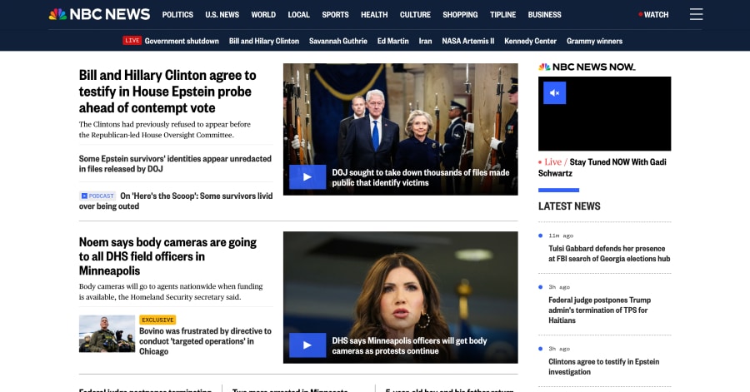Click the Clintons story summary text
Image resolution: width=750 pixels, height=392 pixels.
click(x=164, y=129)
